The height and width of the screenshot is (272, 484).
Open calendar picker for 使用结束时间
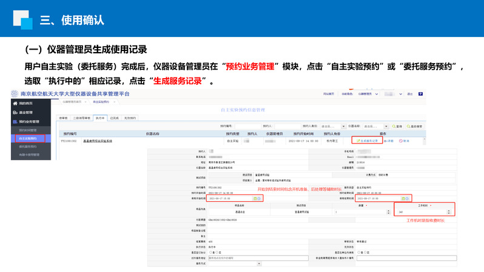click(403, 198)
